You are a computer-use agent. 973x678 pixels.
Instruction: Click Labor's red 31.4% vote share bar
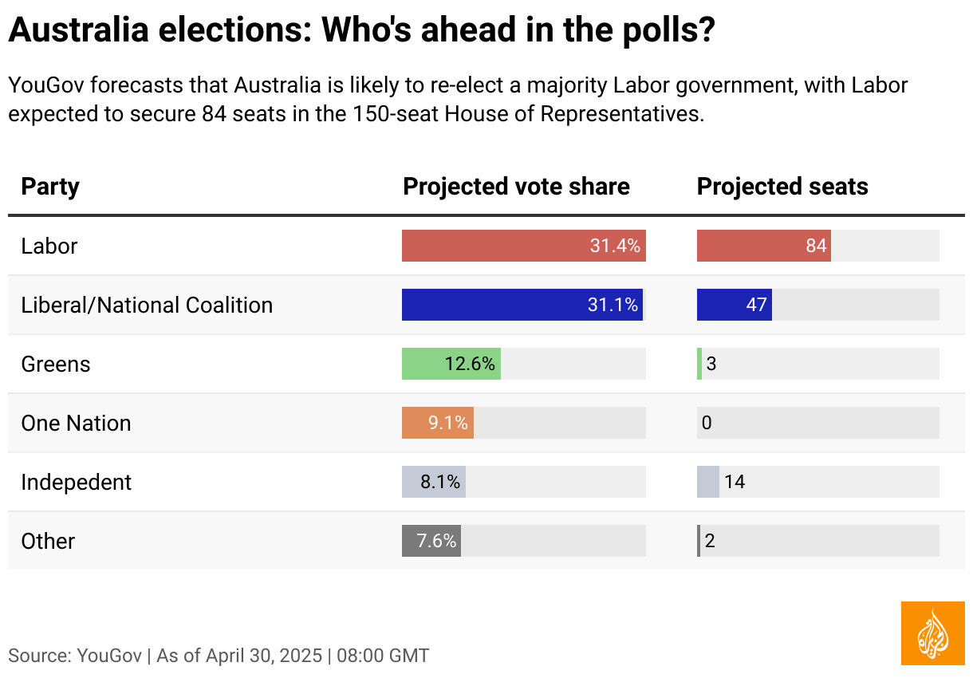(x=523, y=246)
